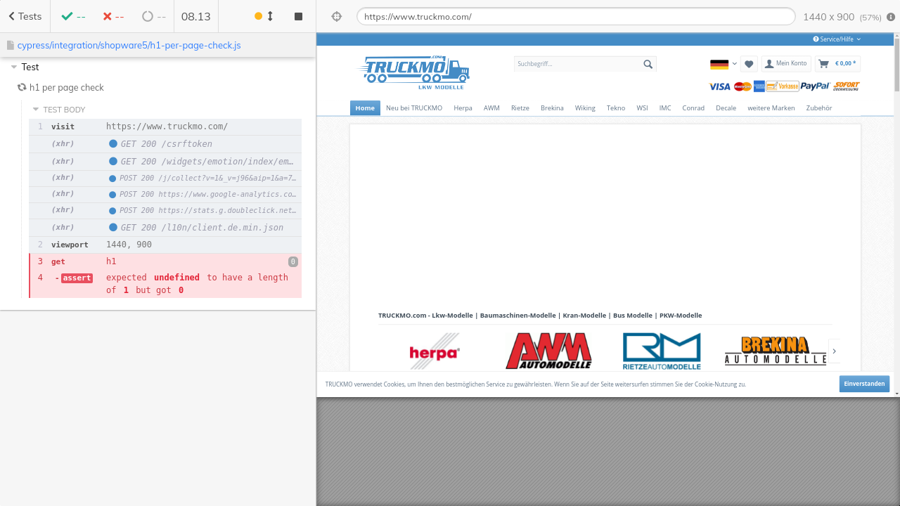Click the Suchbegriff search input field
The image size is (900, 506).
577,64
